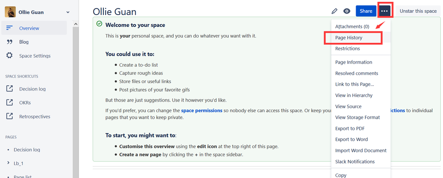Click the OKRs shortcut external-link icon
Screen dimensions: 443x178
coord(9,102)
